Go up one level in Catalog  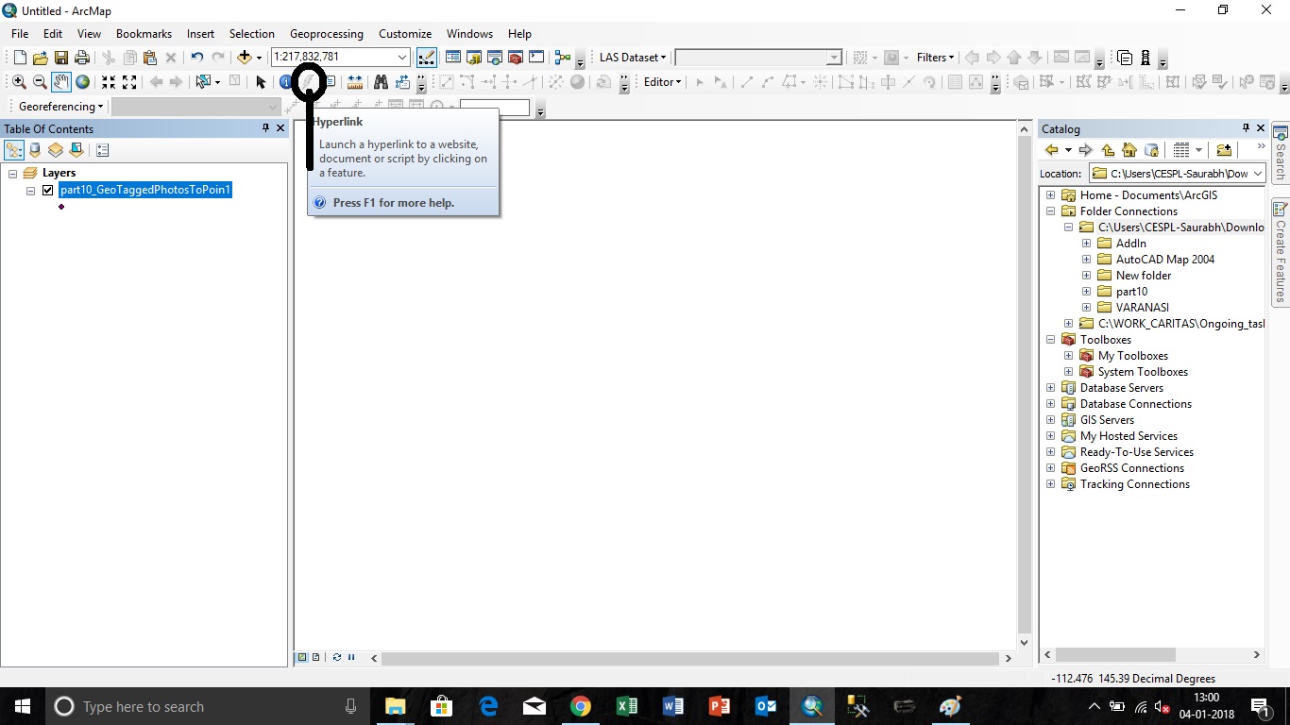point(1109,150)
